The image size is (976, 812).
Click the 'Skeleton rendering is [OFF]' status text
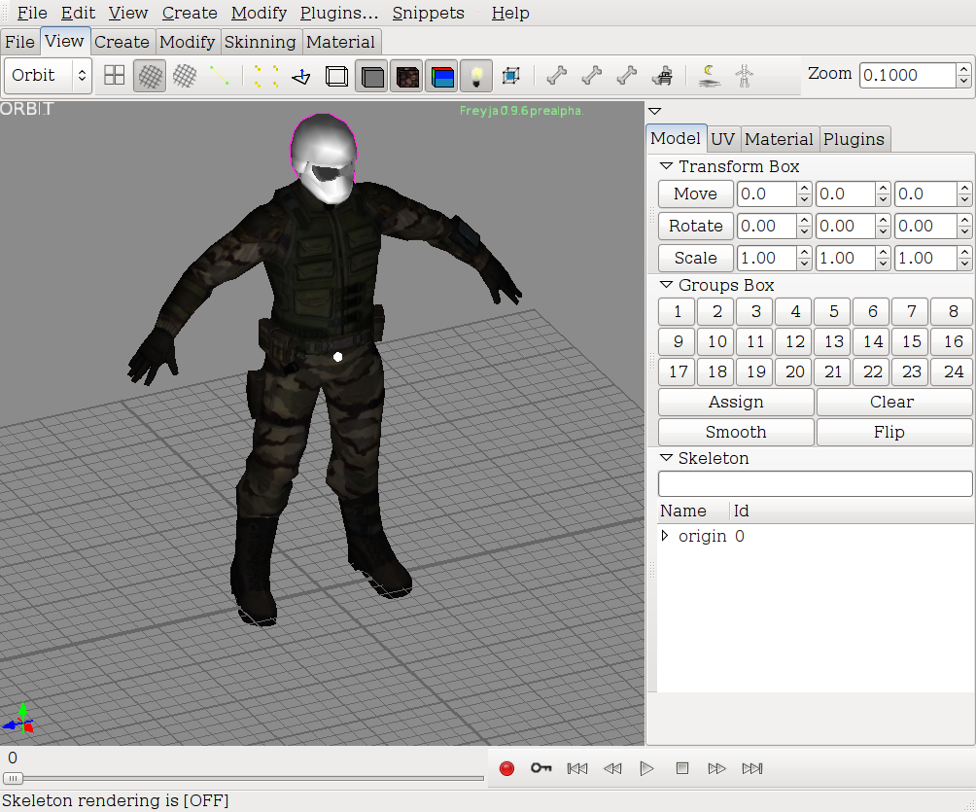[x=116, y=800]
